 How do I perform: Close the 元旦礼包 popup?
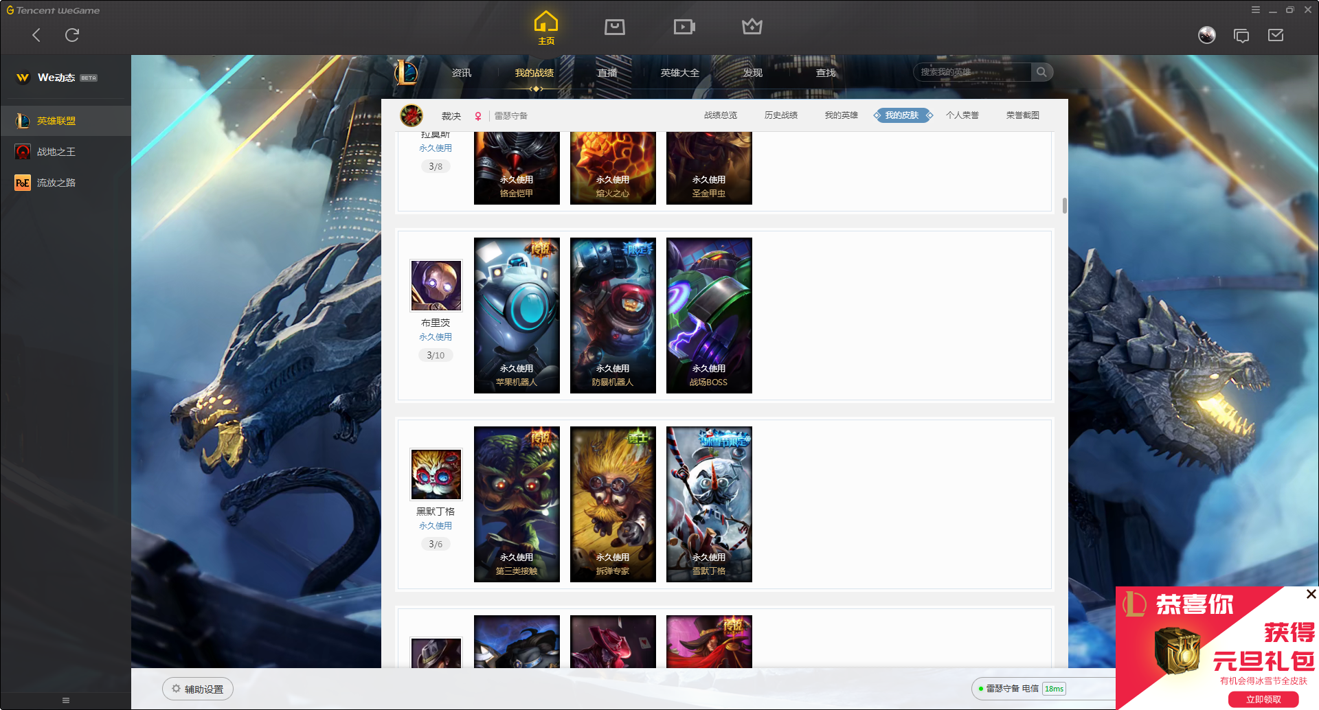point(1311,594)
